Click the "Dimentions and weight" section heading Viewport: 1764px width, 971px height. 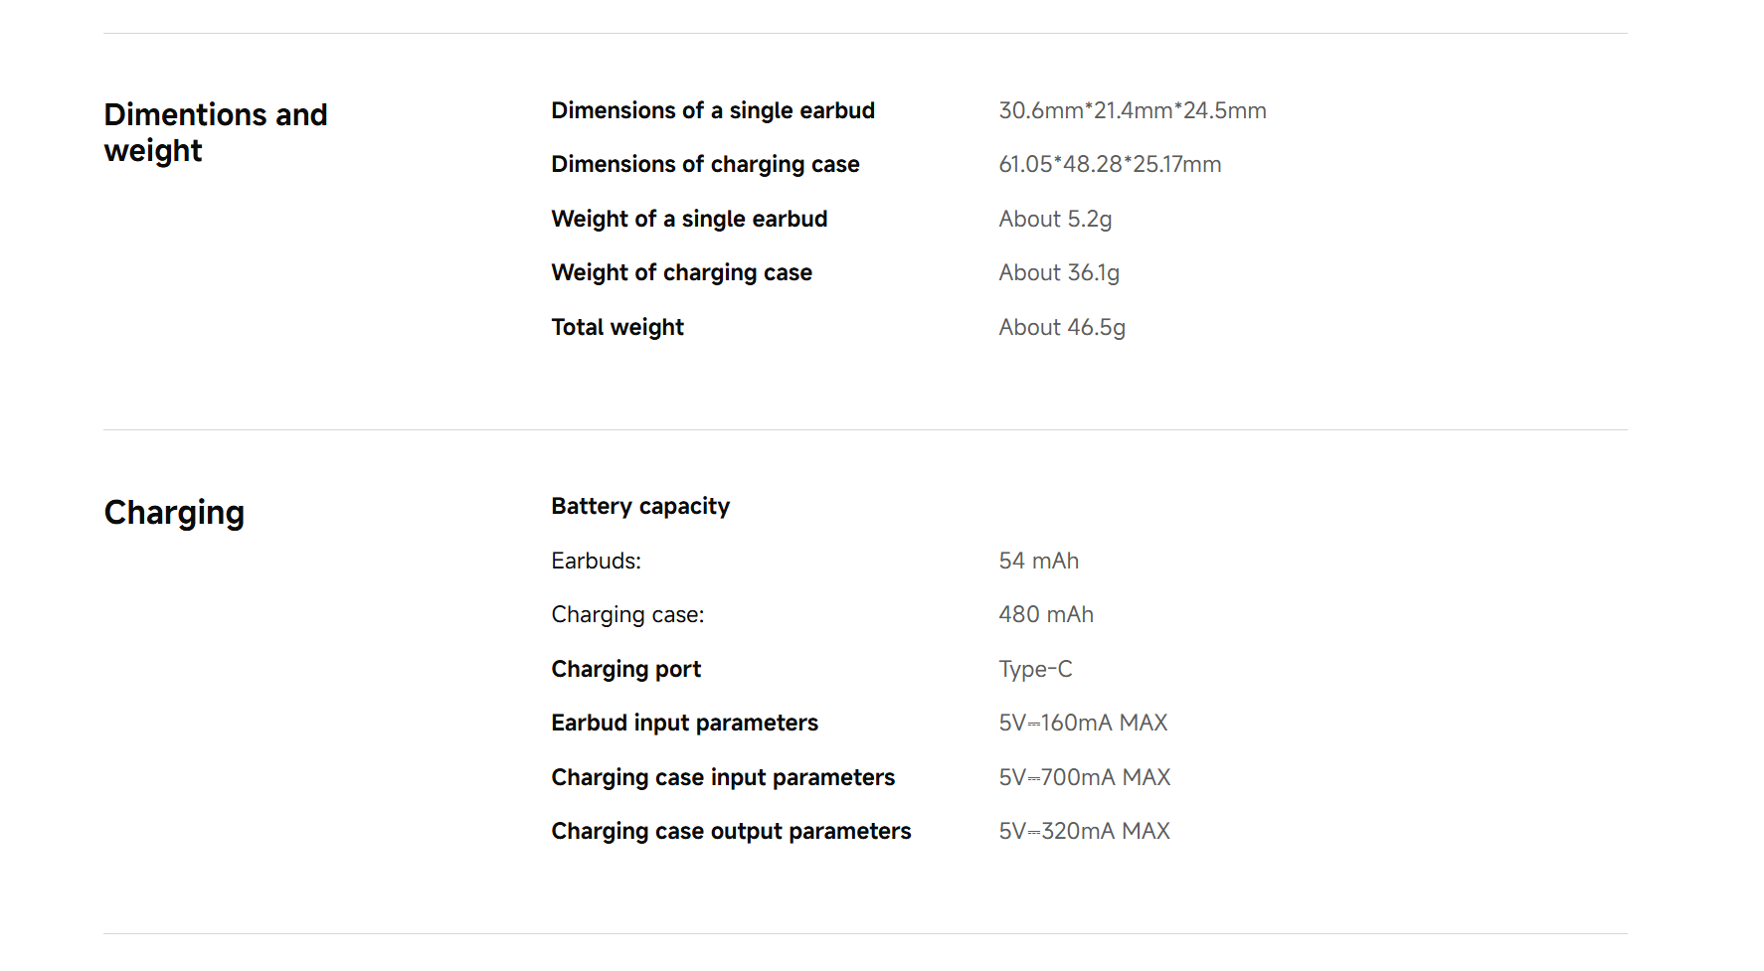pyautogui.click(x=216, y=132)
